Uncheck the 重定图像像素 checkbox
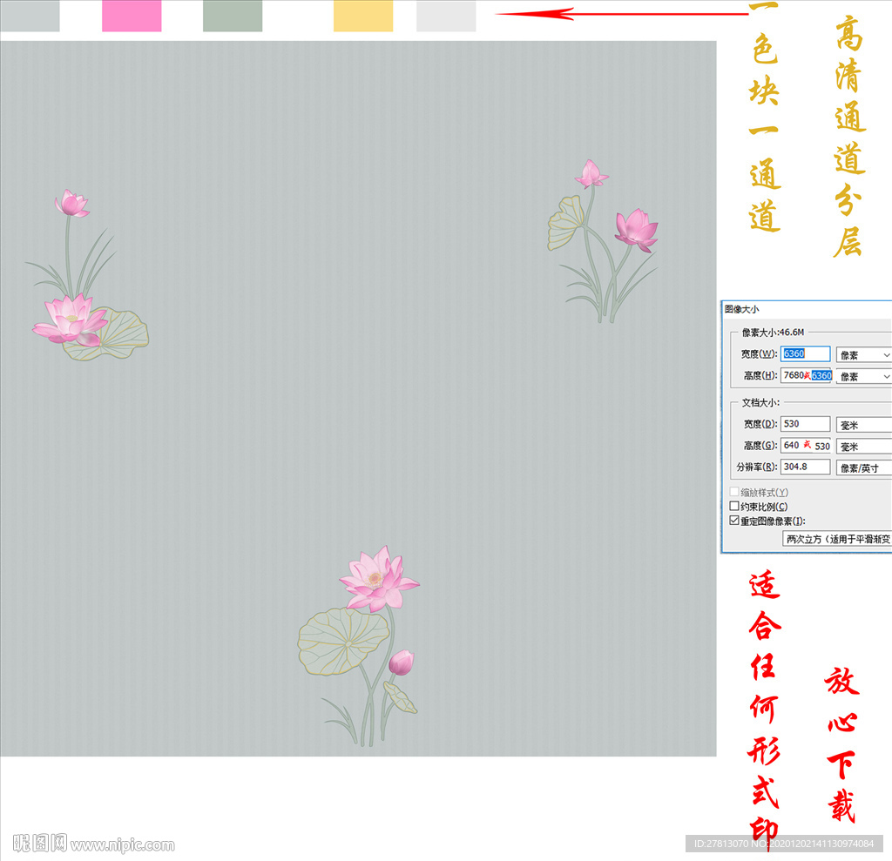The height and width of the screenshot is (861, 892). click(734, 521)
